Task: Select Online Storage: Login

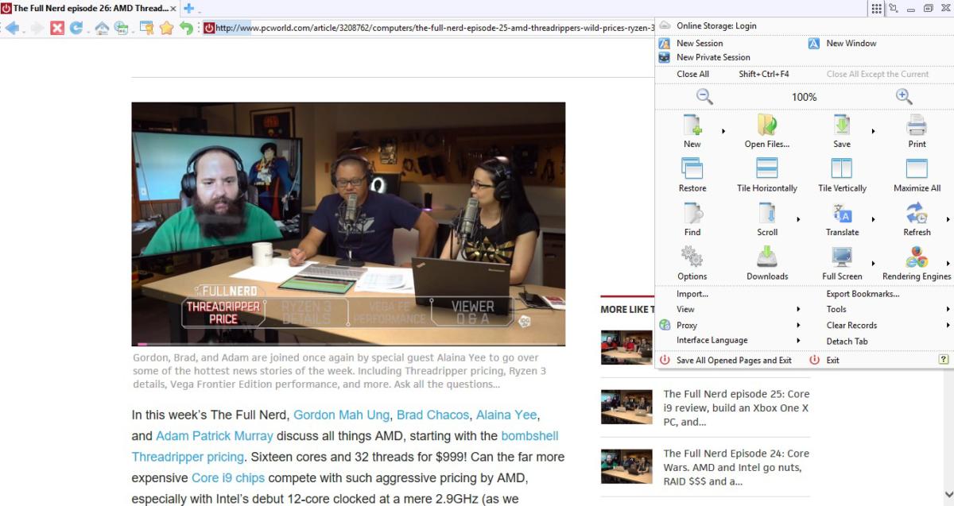Action: click(716, 25)
